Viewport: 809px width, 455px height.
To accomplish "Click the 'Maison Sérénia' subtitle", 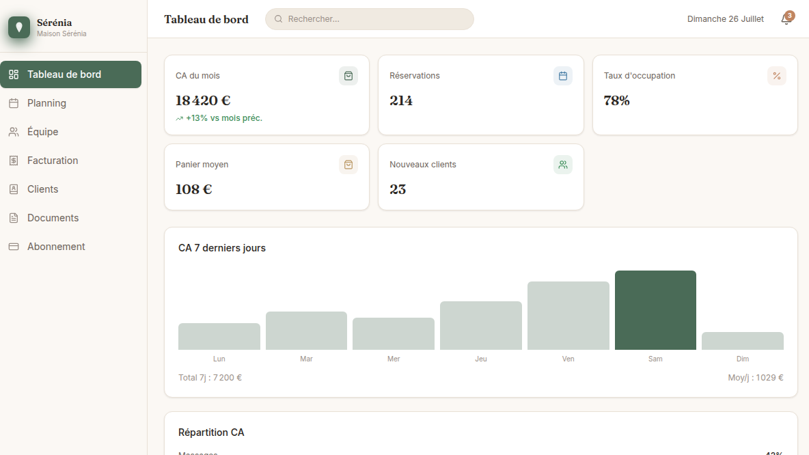I will pyautogui.click(x=61, y=33).
